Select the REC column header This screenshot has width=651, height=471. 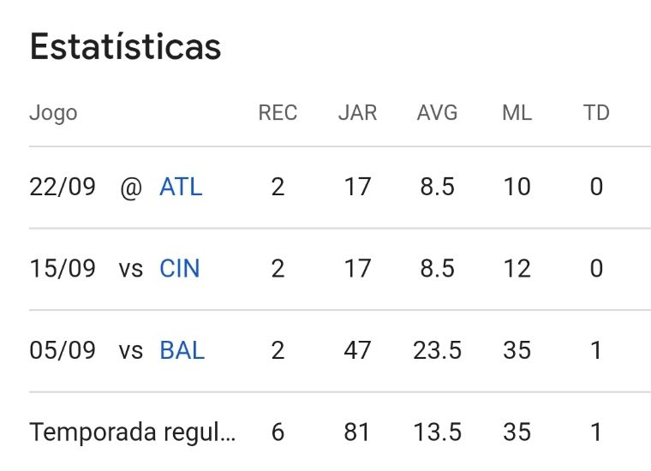pyautogui.click(x=278, y=113)
